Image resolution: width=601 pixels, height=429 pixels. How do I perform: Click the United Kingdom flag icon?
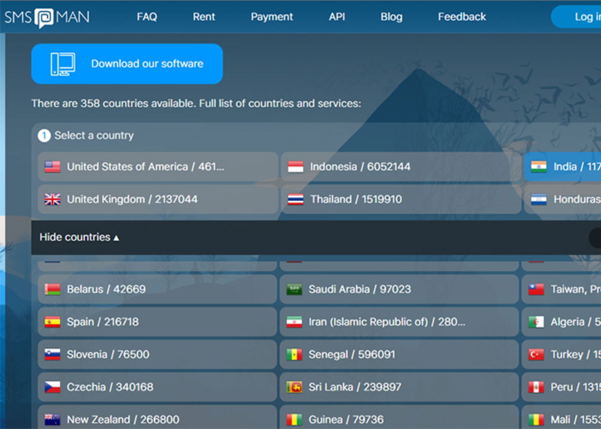coord(52,199)
